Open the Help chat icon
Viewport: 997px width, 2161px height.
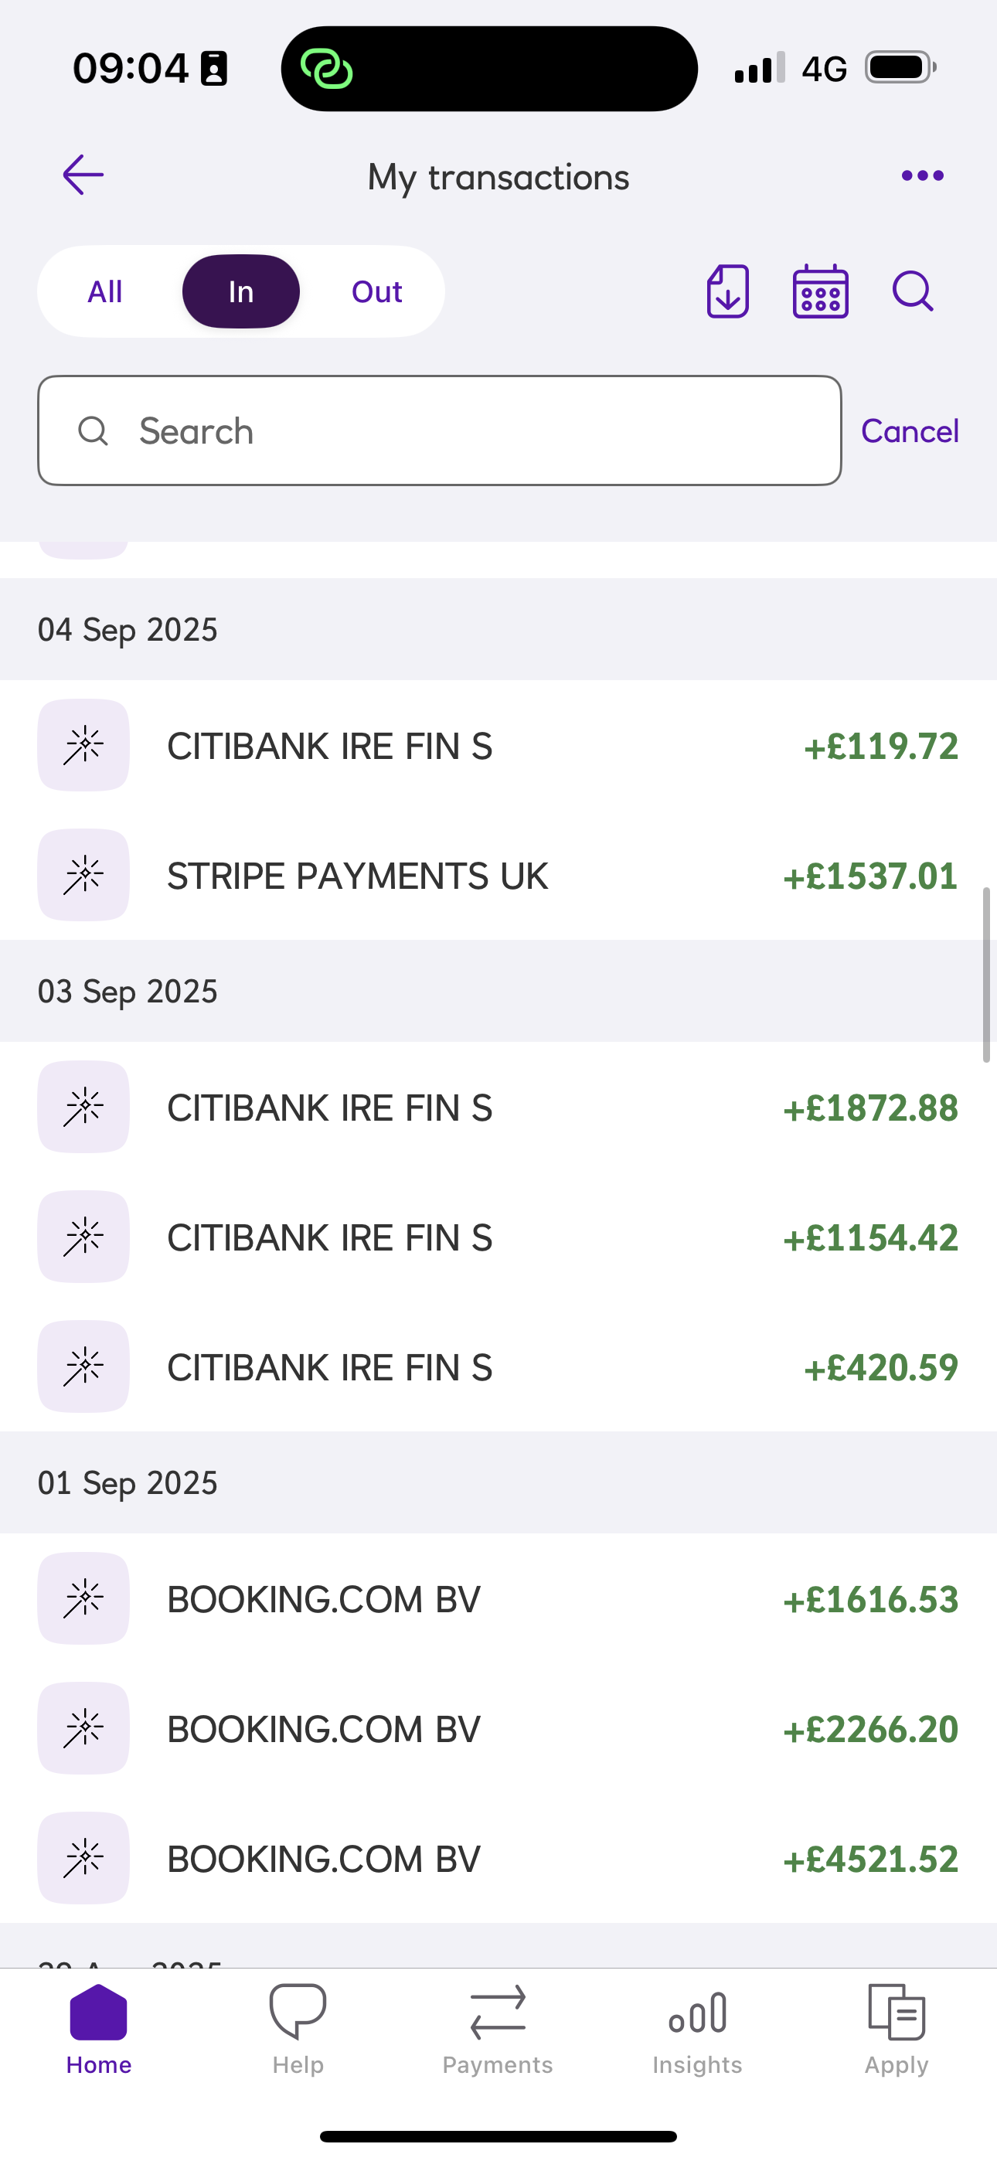(298, 2013)
